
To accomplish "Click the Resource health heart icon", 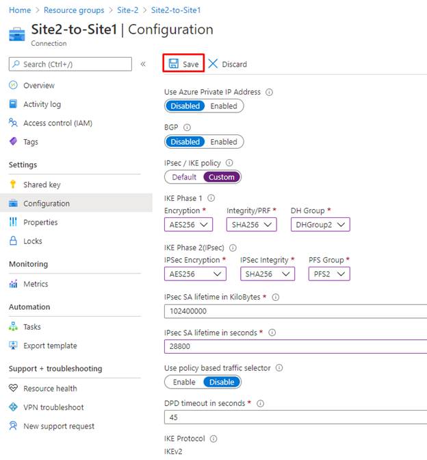I will [13, 388].
